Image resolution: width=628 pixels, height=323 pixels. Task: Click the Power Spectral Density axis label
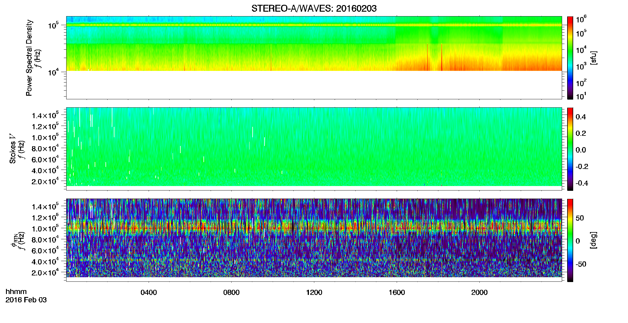tap(29, 58)
